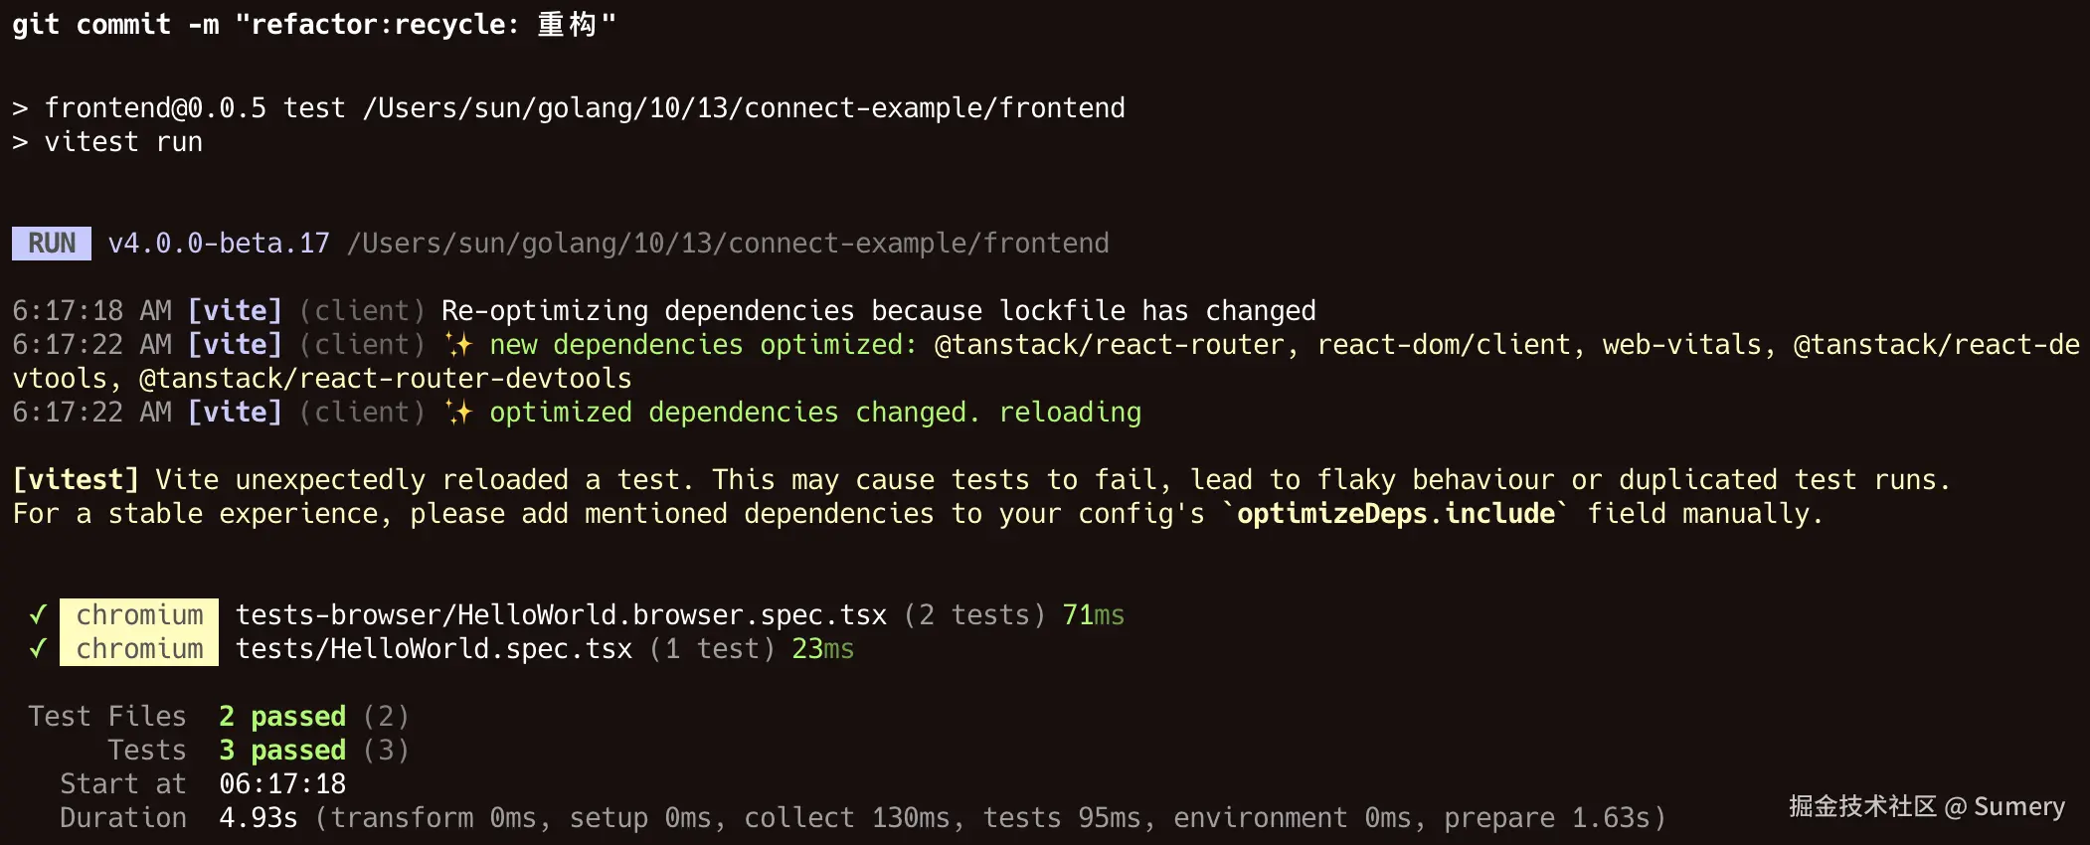Click the 71ms duration value

point(1094,615)
